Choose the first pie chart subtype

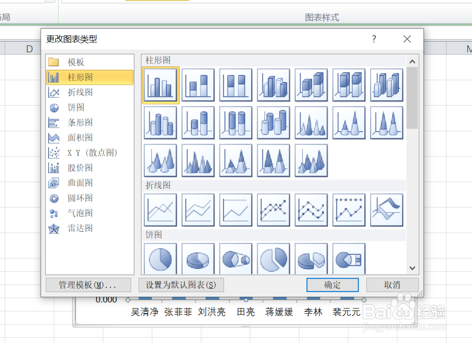click(160, 257)
